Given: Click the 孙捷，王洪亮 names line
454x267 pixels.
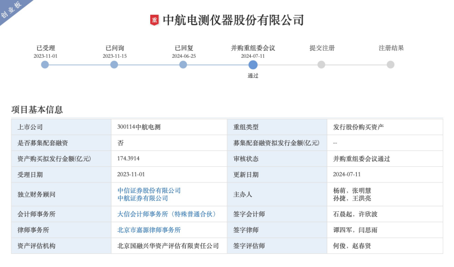Looking at the screenshot, I should pyautogui.click(x=352, y=198).
